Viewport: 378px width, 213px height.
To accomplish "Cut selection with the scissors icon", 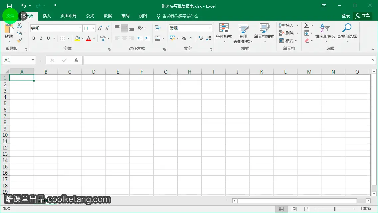I will pyautogui.click(x=19, y=25).
